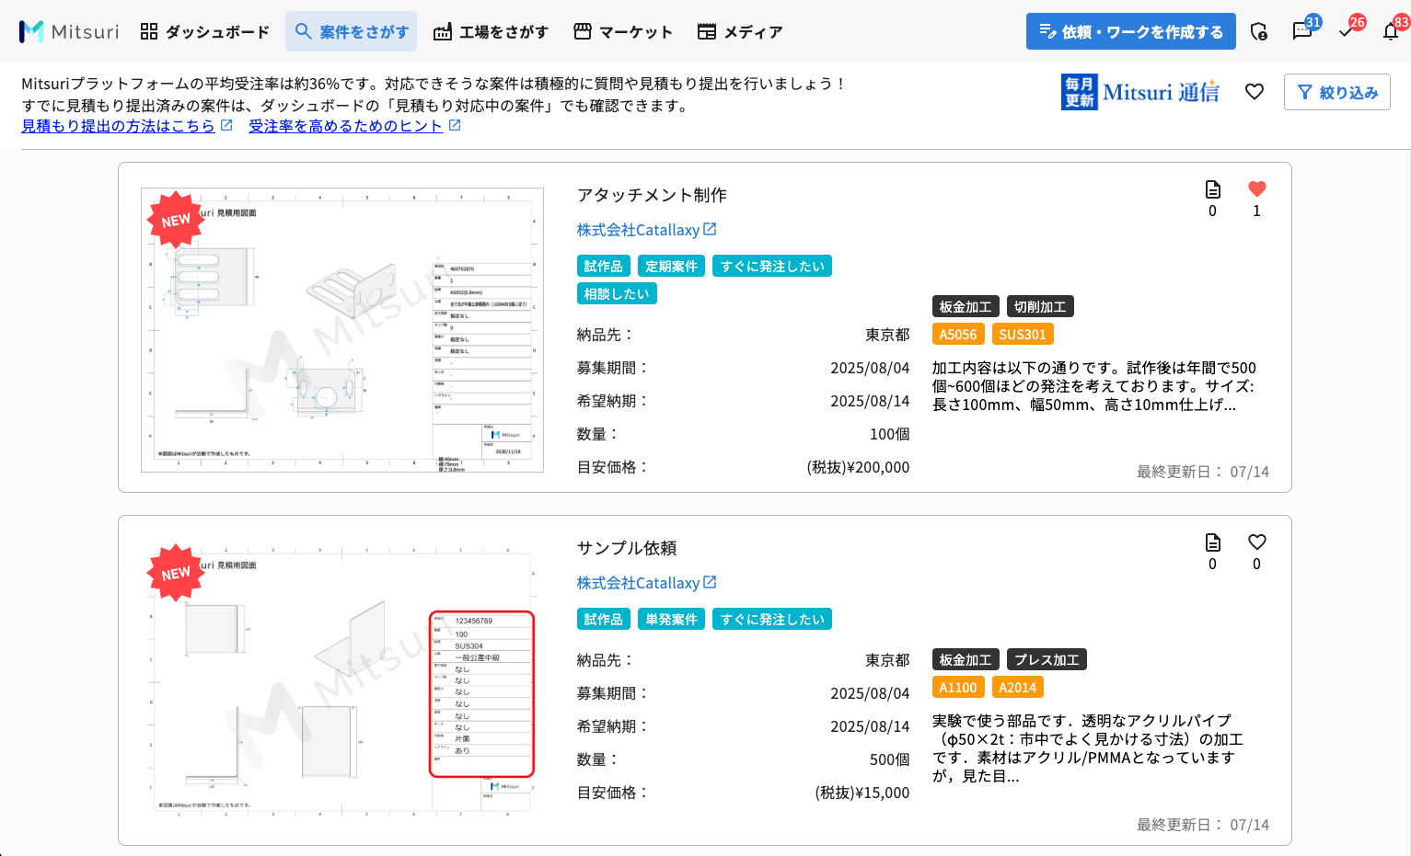
Task: Click the 相談したい tag
Action: [617, 294]
